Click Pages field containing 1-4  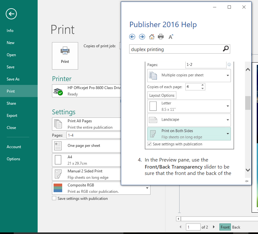[x=94, y=135]
